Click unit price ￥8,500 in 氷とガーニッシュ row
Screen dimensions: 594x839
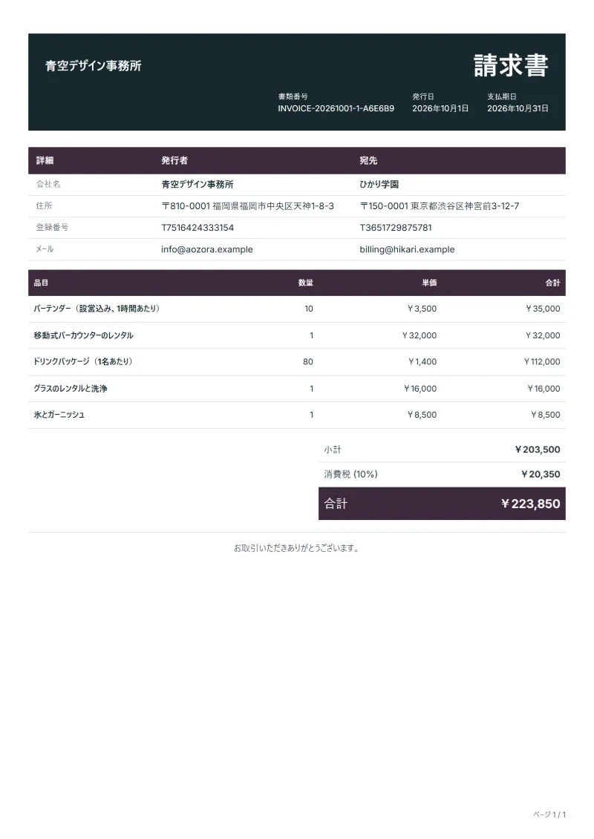(x=422, y=415)
